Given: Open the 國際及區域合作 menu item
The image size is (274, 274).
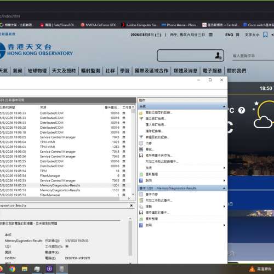Looking at the screenshot, I should pos(151,71).
